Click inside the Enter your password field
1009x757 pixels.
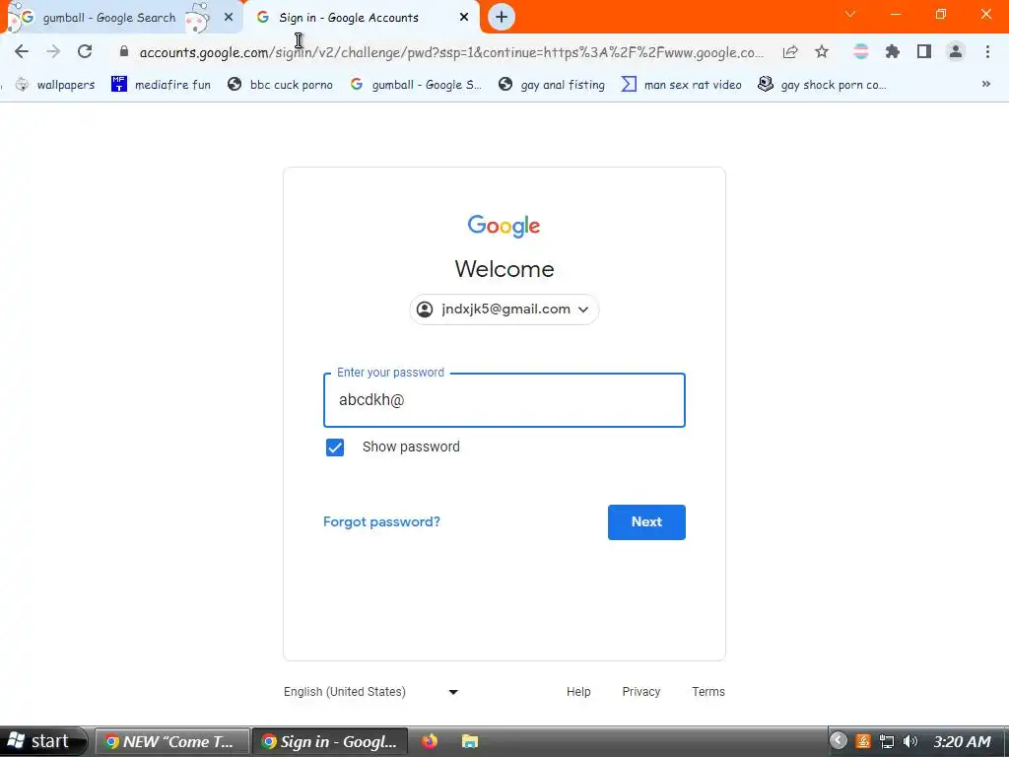504,400
